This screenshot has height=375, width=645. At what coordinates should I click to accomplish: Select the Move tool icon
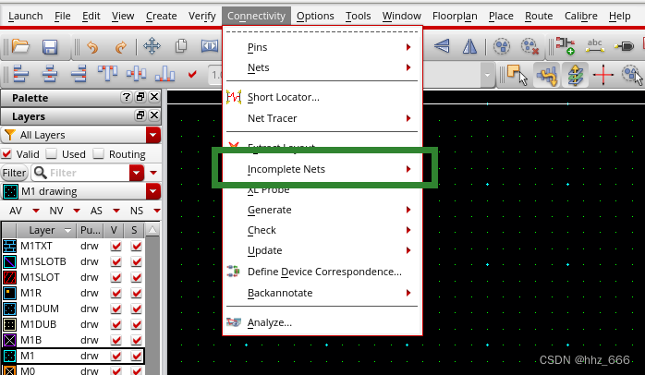152,47
